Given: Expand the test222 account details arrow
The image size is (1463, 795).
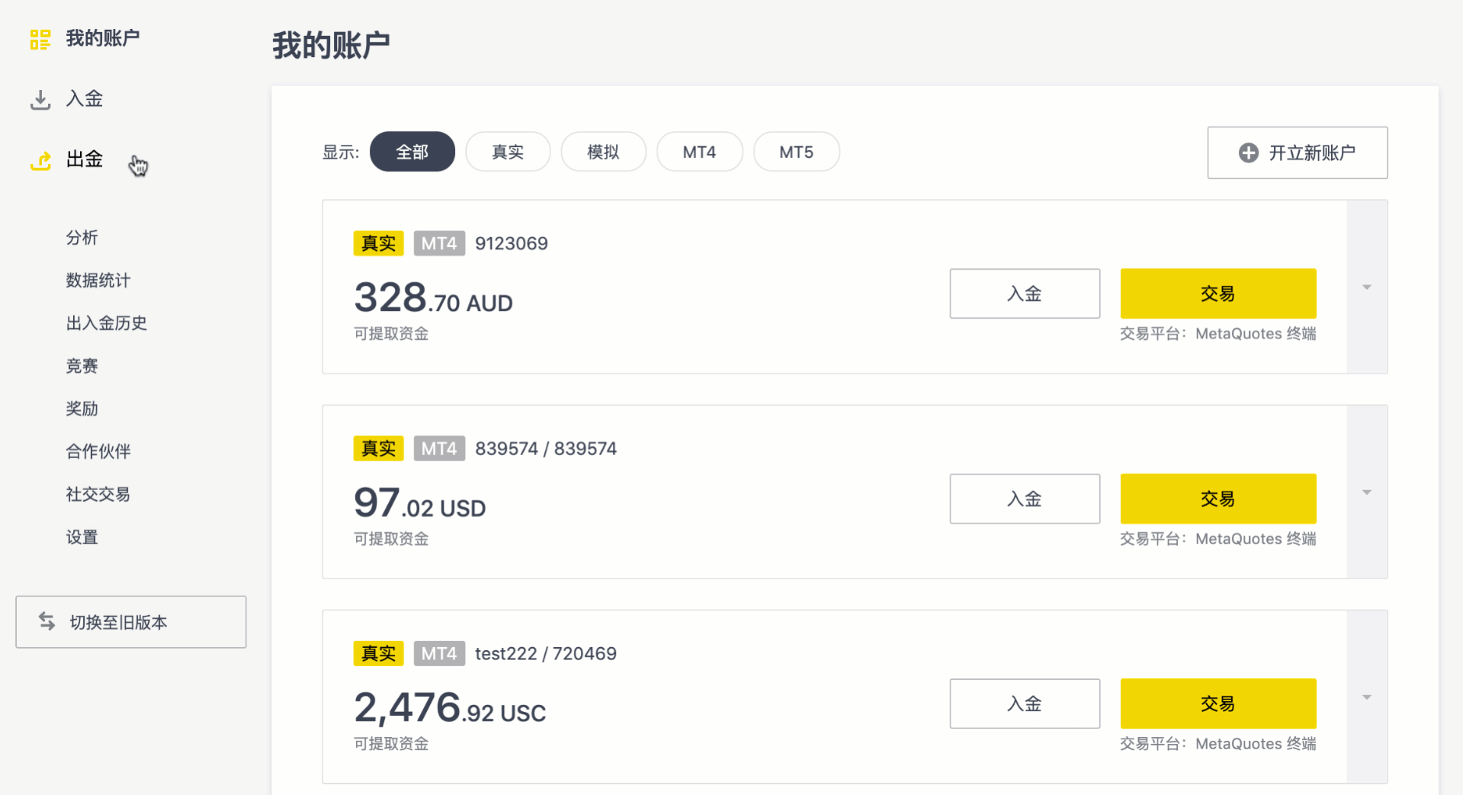Looking at the screenshot, I should [x=1367, y=697].
